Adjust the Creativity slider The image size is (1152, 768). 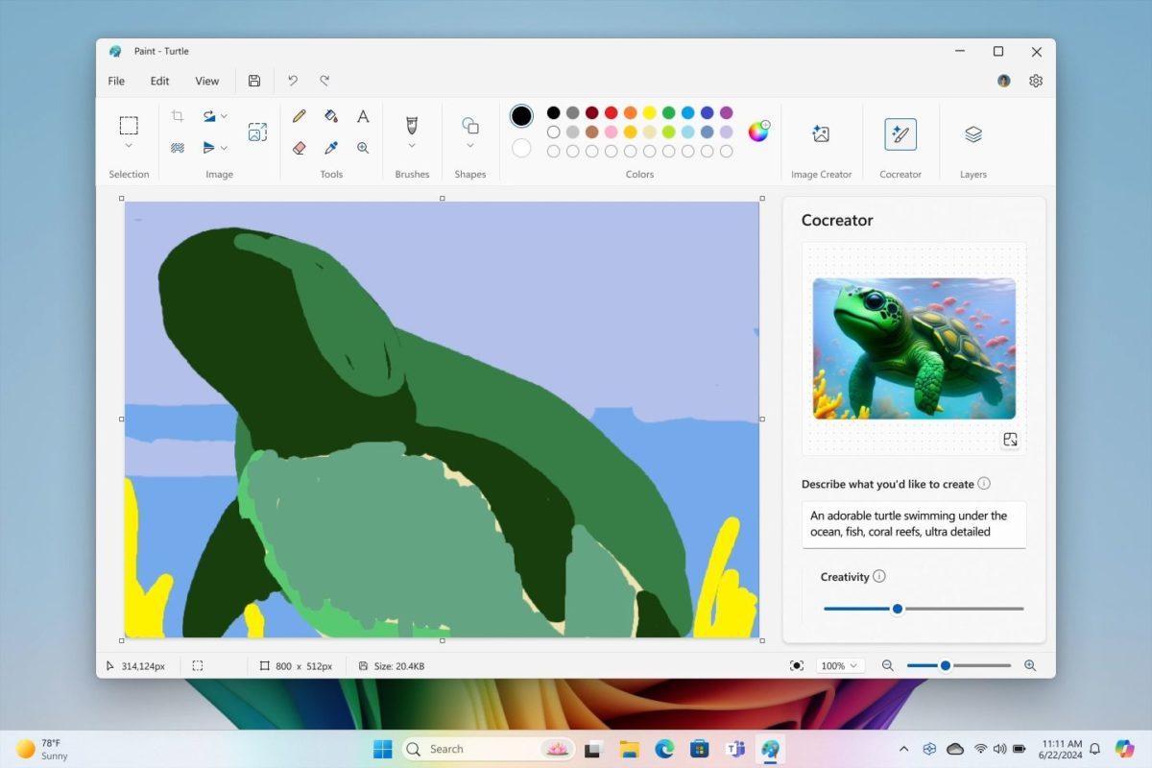(x=924, y=609)
